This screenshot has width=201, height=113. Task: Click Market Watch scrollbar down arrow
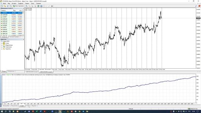click(23, 35)
